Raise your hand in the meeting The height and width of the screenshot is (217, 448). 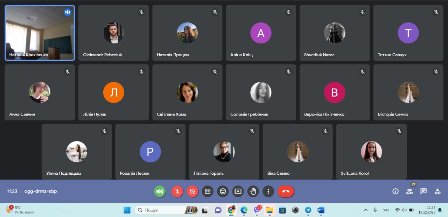tap(253, 191)
